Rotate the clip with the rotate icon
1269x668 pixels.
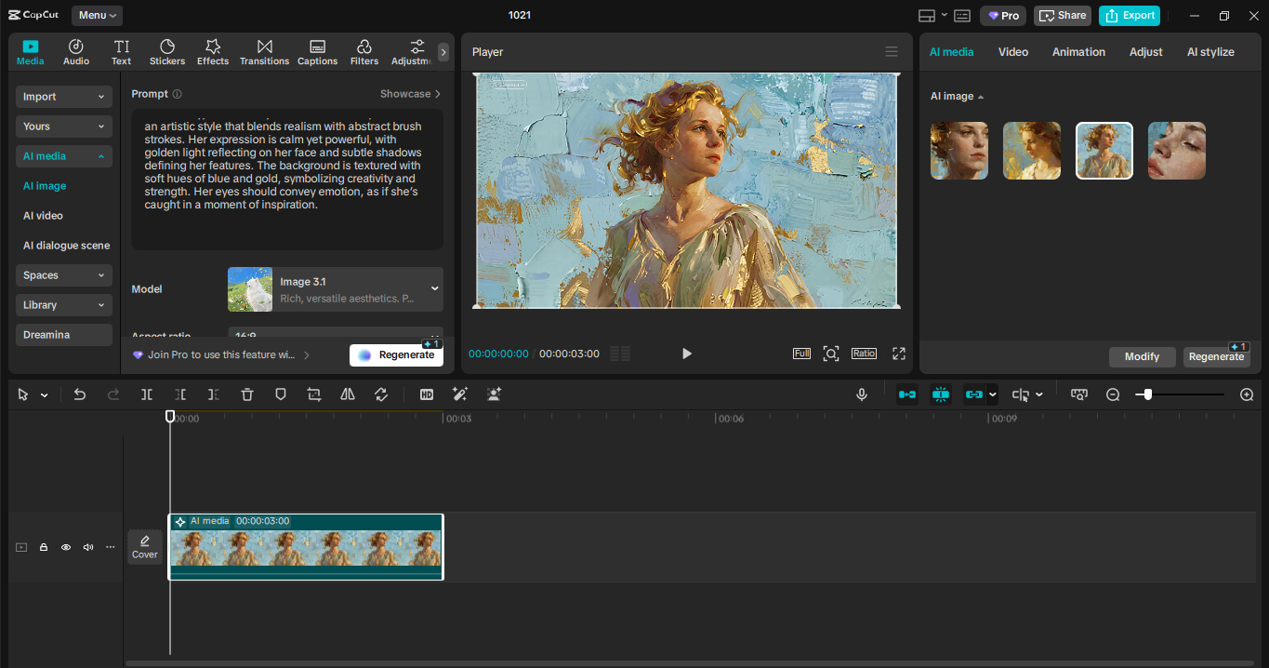click(380, 394)
